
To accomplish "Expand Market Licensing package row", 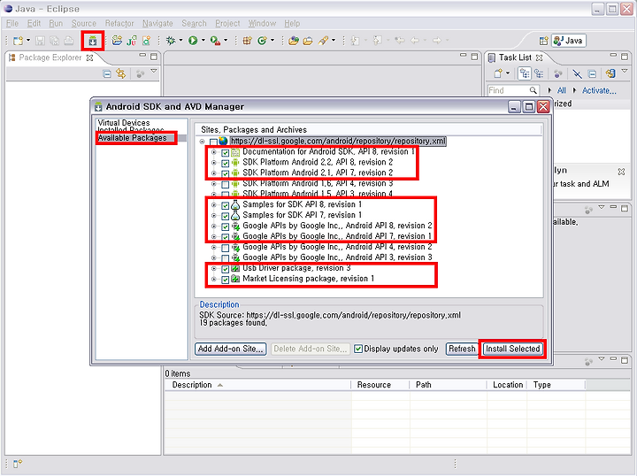I will tap(214, 279).
